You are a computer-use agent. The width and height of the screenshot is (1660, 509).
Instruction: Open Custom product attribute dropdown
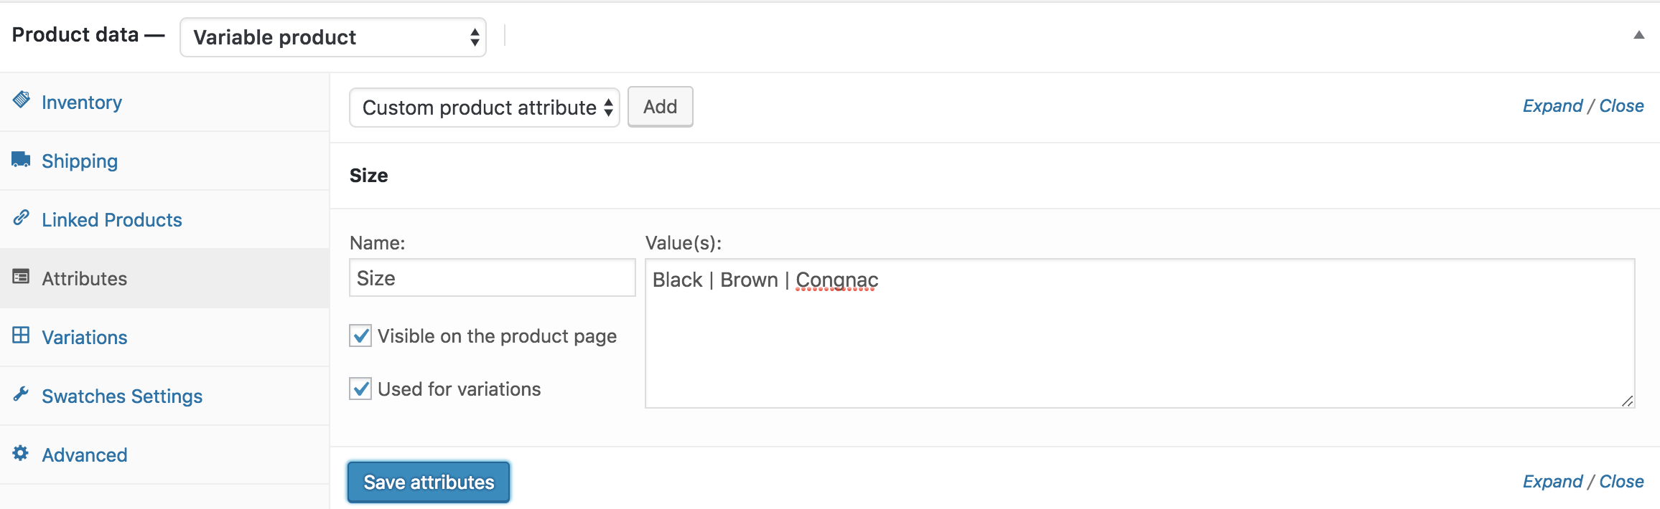point(484,108)
